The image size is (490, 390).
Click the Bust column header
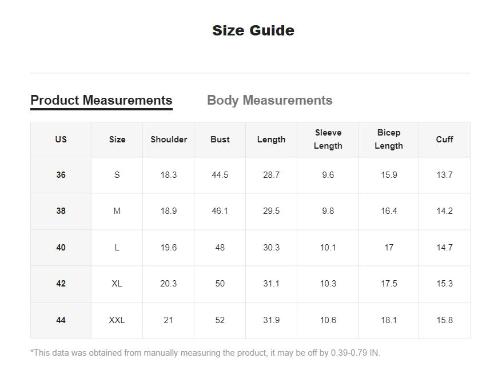pos(220,140)
